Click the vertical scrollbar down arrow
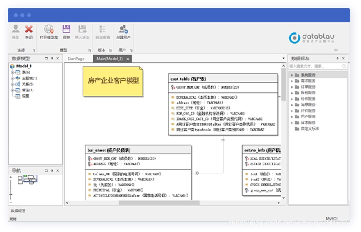The height and width of the screenshot is (232, 361). [x=283, y=198]
